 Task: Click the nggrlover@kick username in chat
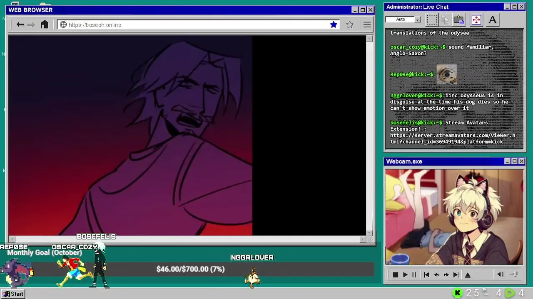tap(416, 96)
